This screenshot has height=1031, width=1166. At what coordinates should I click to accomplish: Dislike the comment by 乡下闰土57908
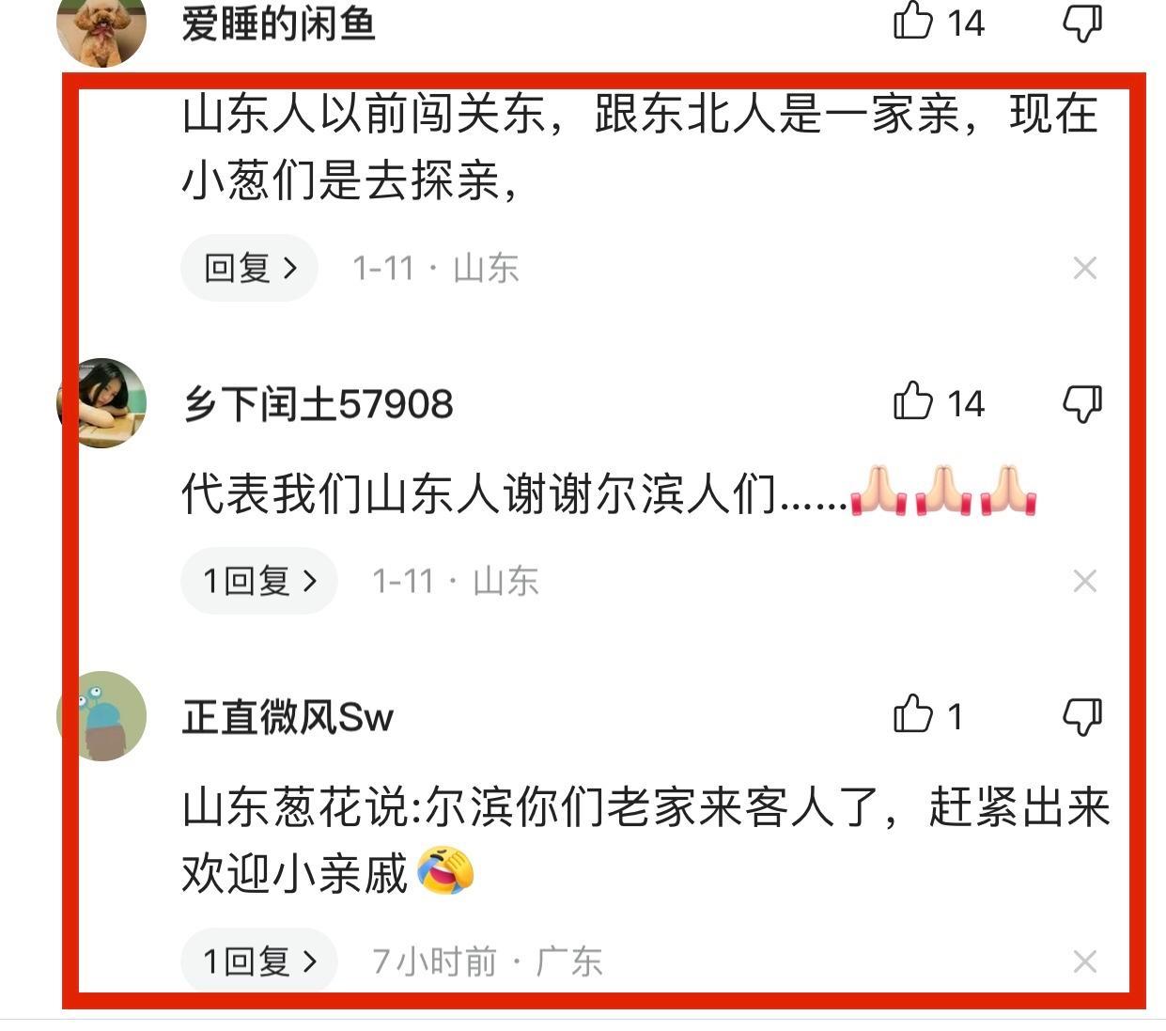point(1081,404)
